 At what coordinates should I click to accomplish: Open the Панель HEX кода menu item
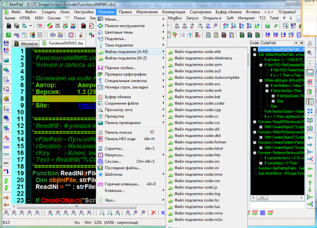(120, 139)
